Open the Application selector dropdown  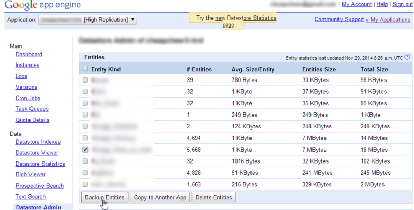click(x=87, y=20)
